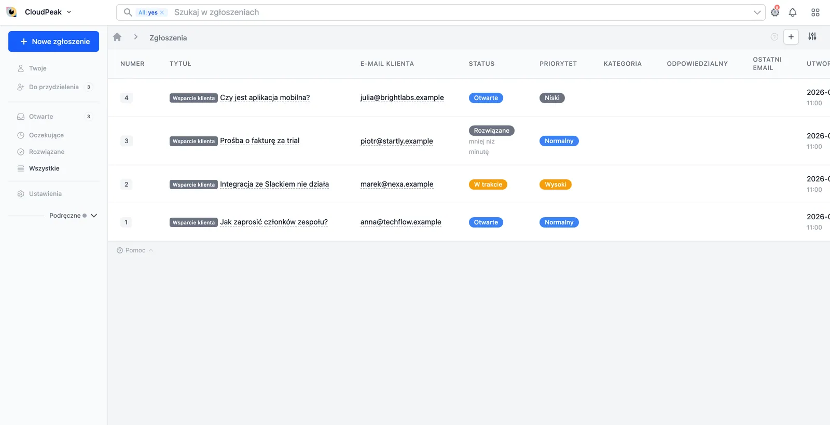This screenshot has height=425, width=830.
Task: Open ticket "Jak zaprosić członków zespołu?"
Action: pos(274,222)
